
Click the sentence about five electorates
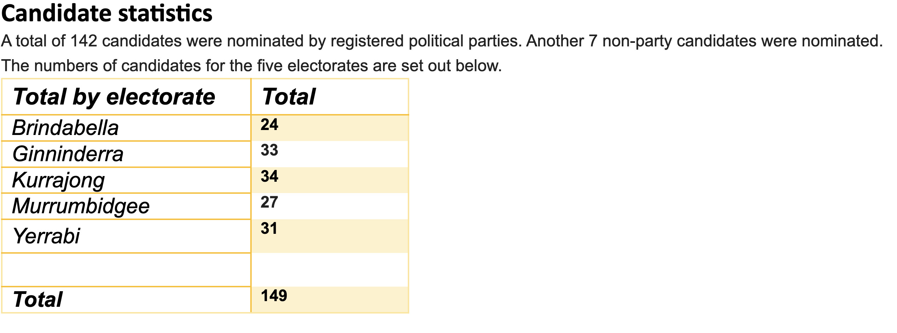click(x=252, y=66)
